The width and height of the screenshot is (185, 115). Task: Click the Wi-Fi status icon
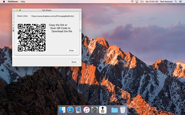point(132,2)
